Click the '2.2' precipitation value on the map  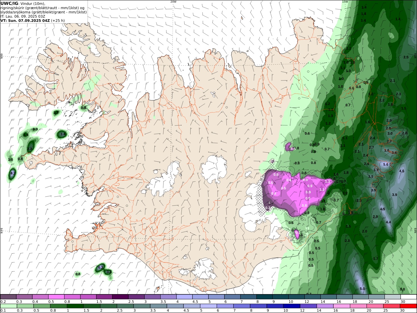pos(382,100)
